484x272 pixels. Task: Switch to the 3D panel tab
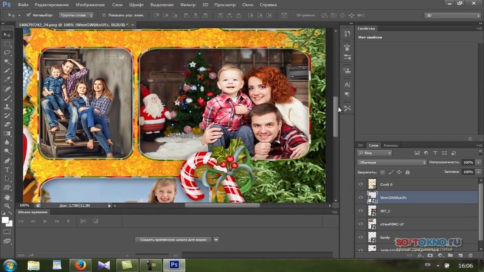click(360, 145)
